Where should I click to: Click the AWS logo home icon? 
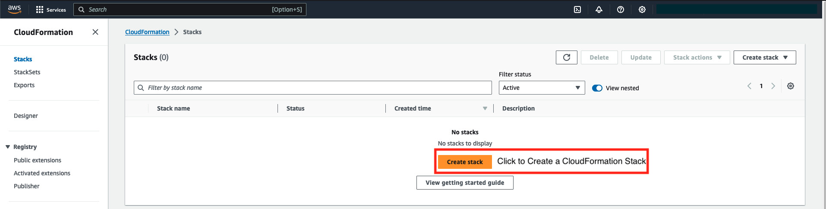point(14,9)
